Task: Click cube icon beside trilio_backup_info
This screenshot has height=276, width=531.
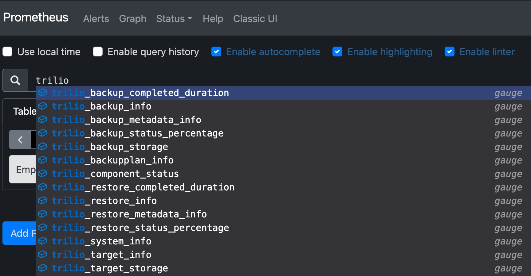Action: click(x=42, y=106)
